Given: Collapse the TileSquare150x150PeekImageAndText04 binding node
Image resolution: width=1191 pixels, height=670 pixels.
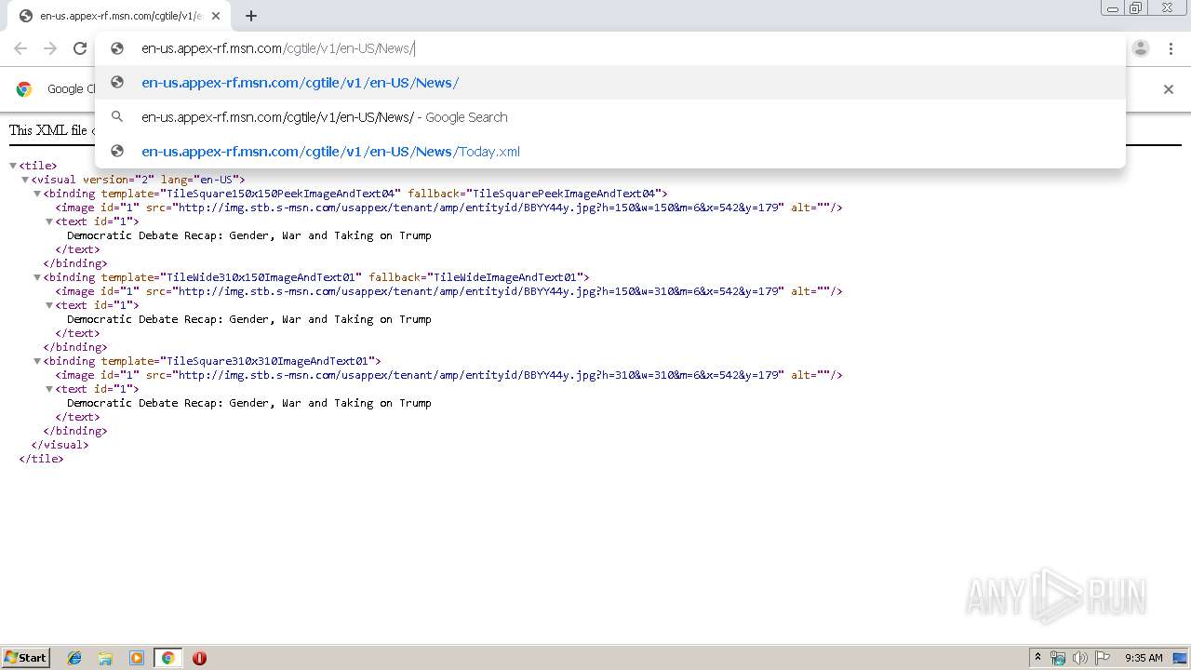Looking at the screenshot, I should pyautogui.click(x=37, y=194).
